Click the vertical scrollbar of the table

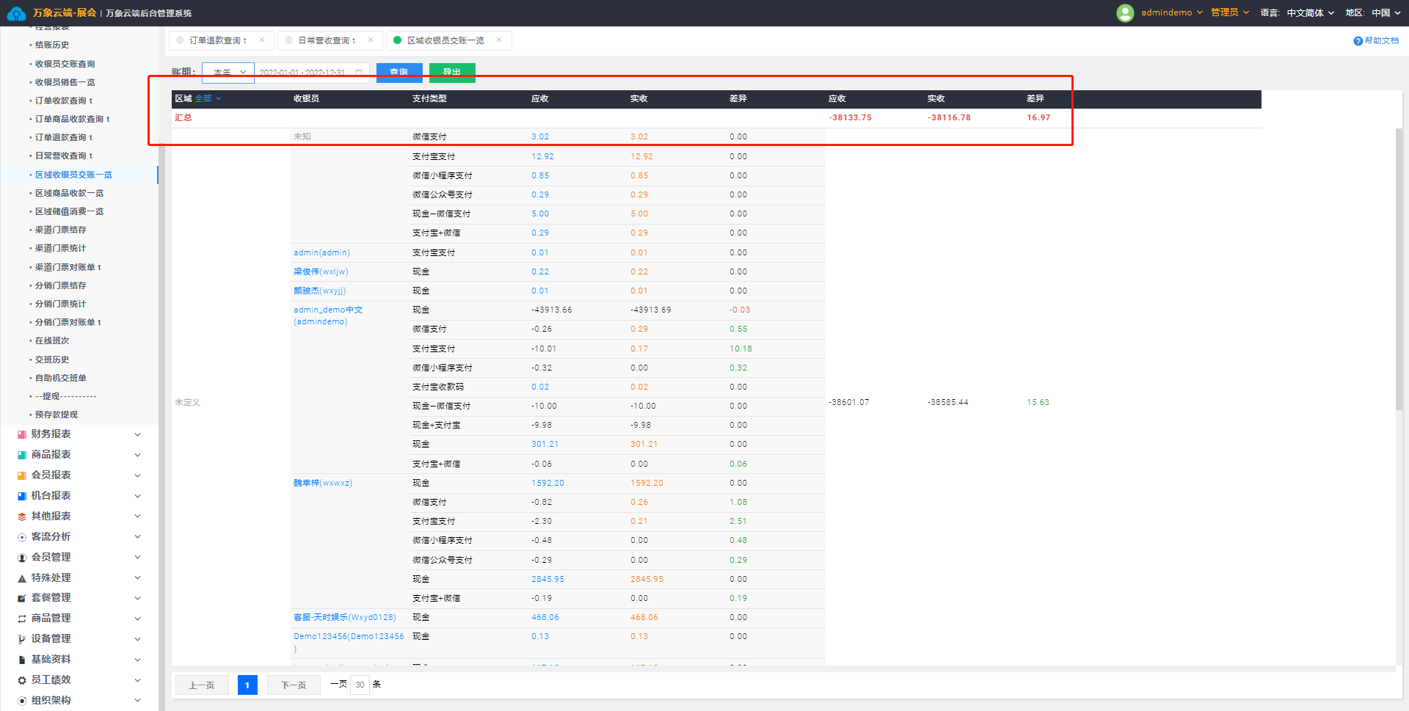(1399, 269)
